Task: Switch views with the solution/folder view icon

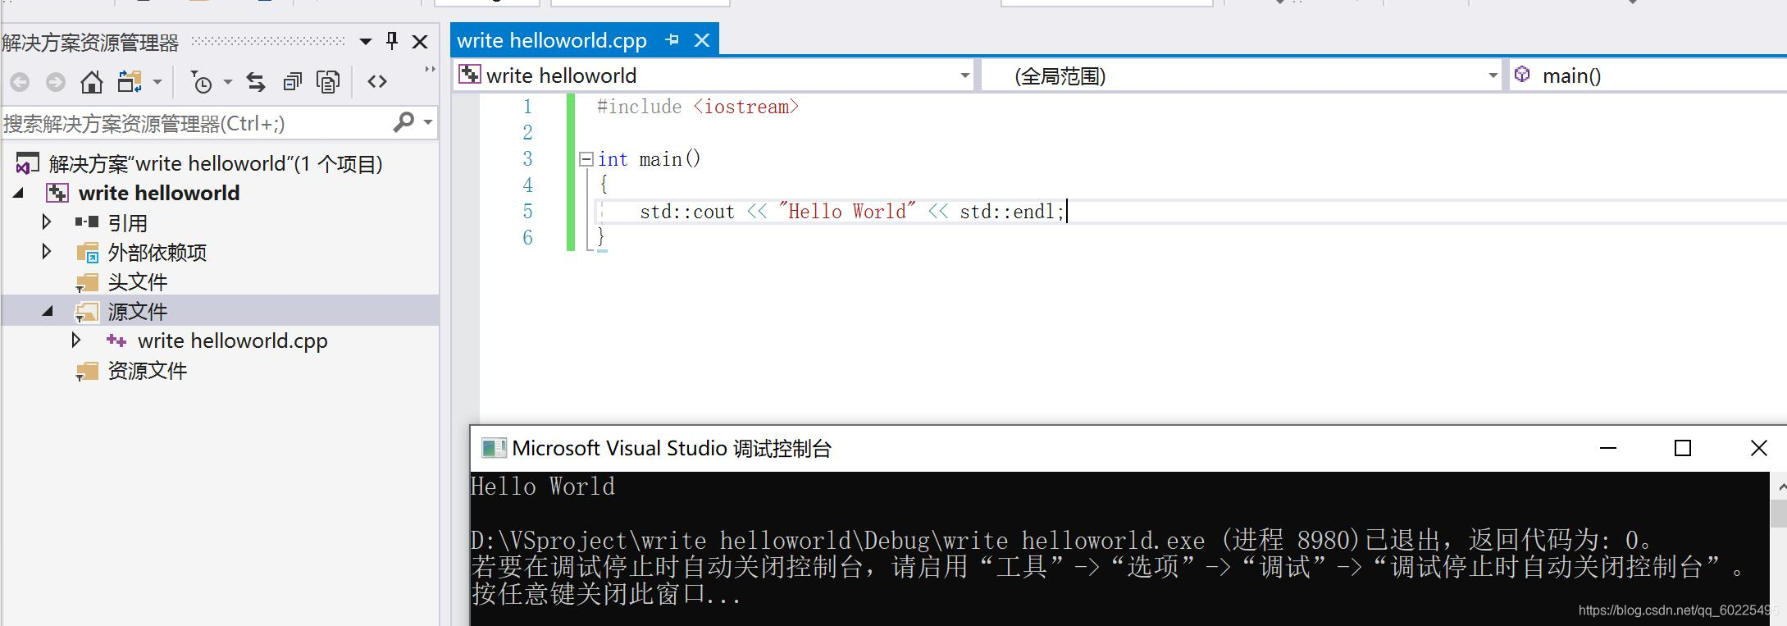Action: tap(130, 82)
